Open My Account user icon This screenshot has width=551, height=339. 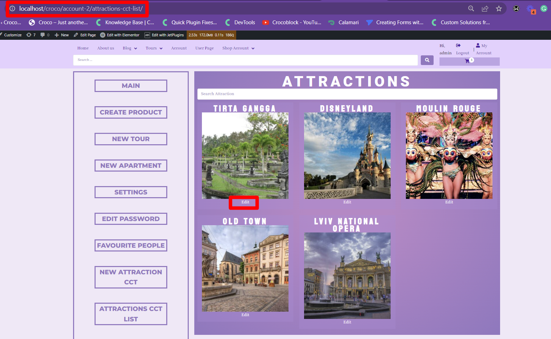tap(478, 46)
